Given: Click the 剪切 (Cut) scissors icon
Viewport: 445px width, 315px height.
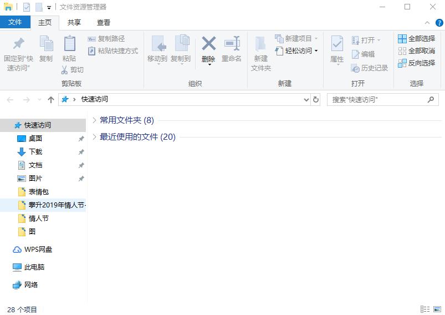Looking at the screenshot, I should (64, 70).
